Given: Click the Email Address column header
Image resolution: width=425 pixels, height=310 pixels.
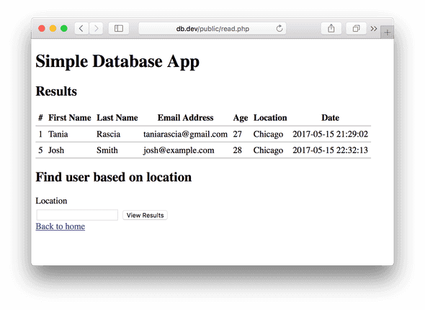Looking at the screenshot, I should pos(185,118).
